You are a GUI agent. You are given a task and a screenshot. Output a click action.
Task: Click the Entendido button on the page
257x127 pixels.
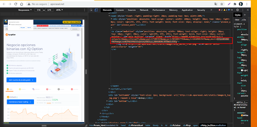(75, 29)
